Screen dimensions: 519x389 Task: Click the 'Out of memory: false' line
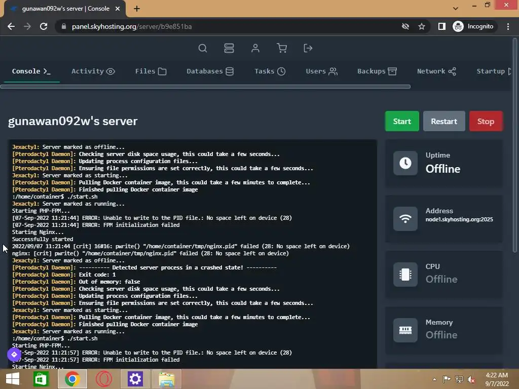[76, 282]
